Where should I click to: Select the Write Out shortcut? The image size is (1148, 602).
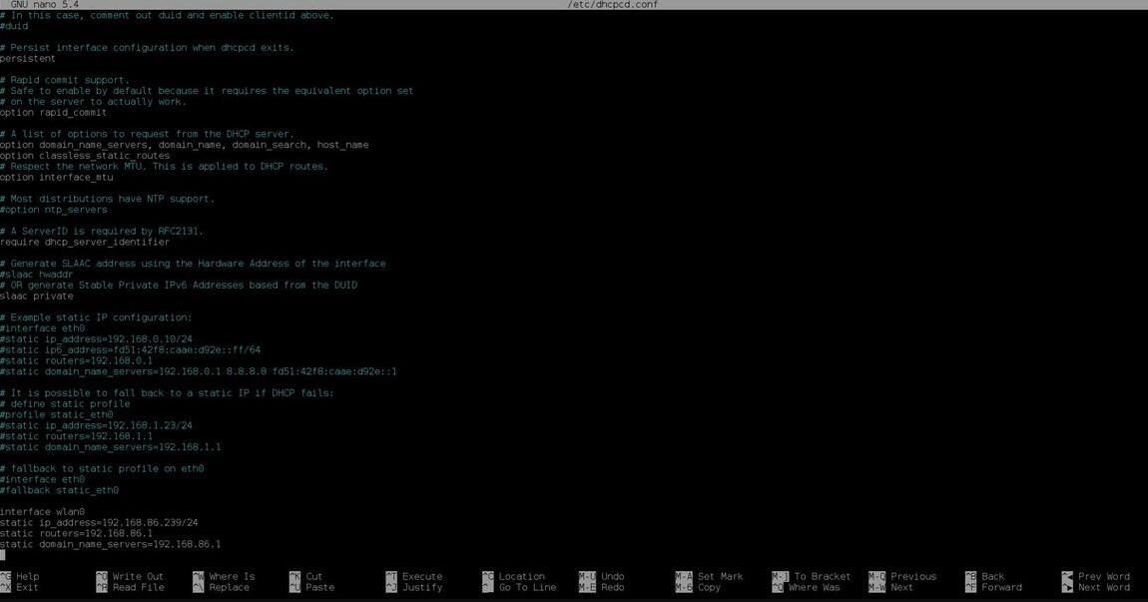pos(137,577)
